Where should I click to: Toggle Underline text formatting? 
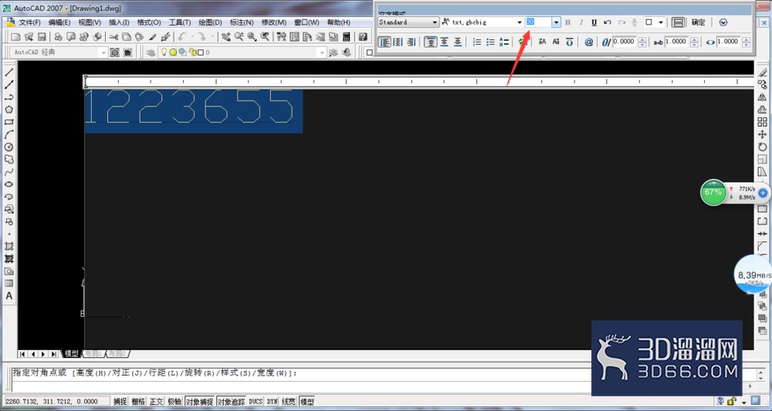point(594,22)
